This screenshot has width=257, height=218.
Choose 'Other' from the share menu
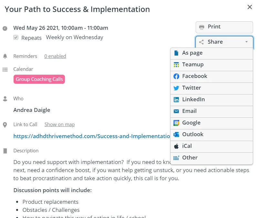[190, 158]
